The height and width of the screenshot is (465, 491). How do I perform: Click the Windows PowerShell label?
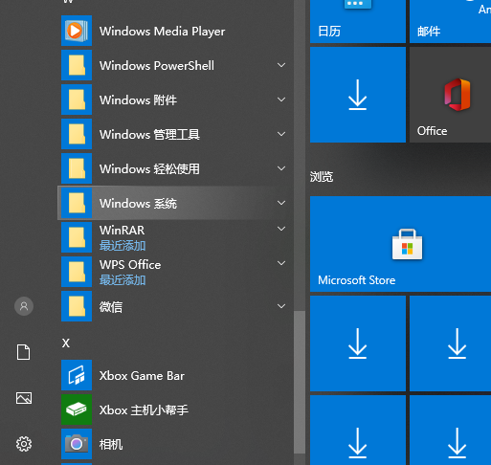157,66
